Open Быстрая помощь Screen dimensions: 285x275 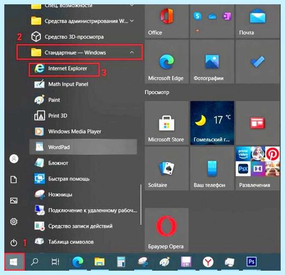83,179
